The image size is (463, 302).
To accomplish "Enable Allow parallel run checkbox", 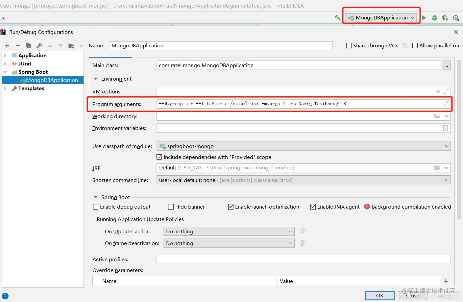I will click(415, 46).
